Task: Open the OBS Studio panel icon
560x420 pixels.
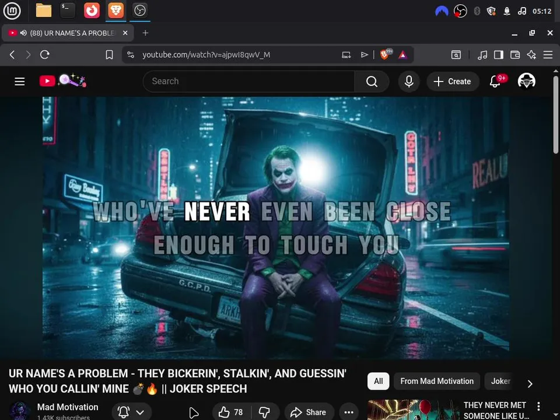Action: (140, 10)
